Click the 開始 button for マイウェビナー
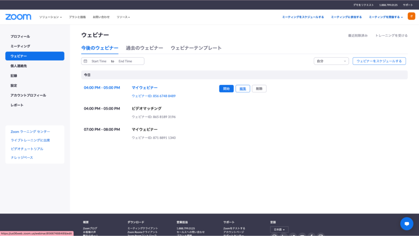The height and width of the screenshot is (236, 419). click(226, 89)
